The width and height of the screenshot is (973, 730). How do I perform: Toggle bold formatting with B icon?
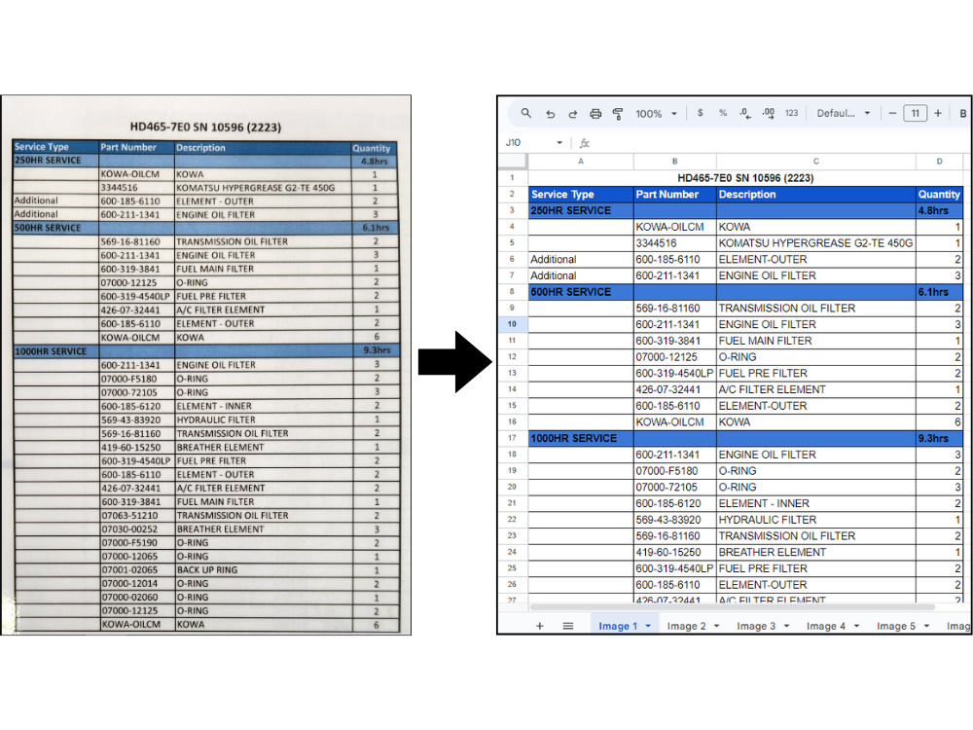click(x=963, y=114)
